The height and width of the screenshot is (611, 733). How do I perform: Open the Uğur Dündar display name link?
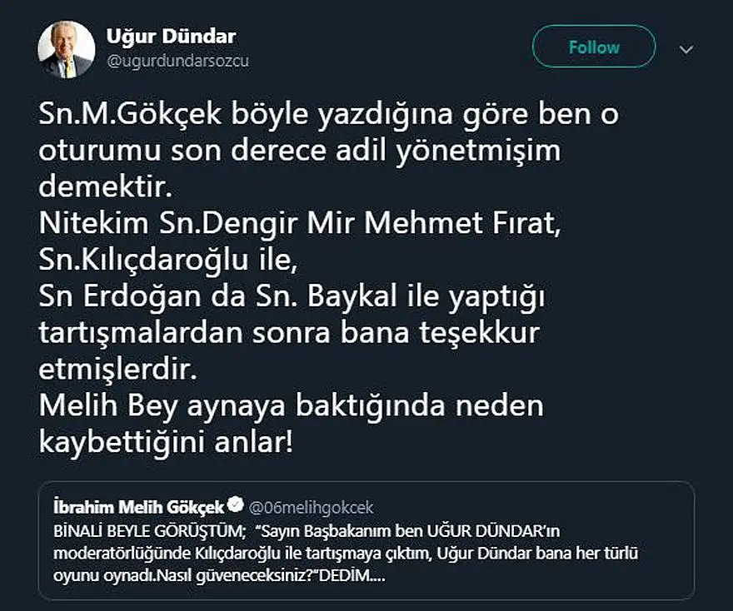pos(171,37)
